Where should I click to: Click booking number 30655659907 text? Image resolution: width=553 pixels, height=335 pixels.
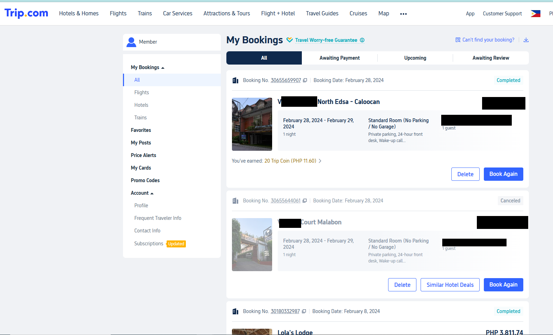[286, 80]
